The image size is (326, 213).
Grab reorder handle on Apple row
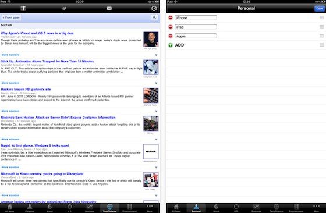[x=321, y=36]
